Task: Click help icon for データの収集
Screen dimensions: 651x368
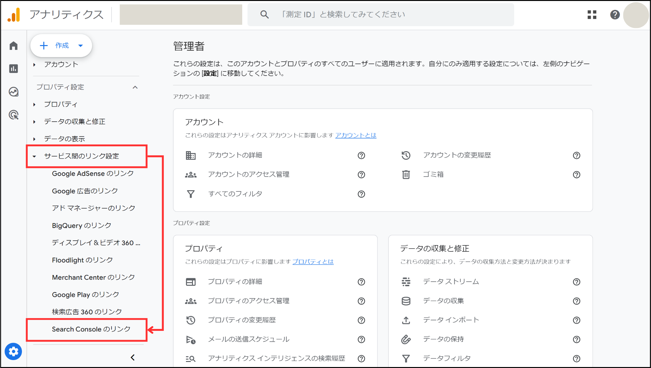Action: coord(577,301)
